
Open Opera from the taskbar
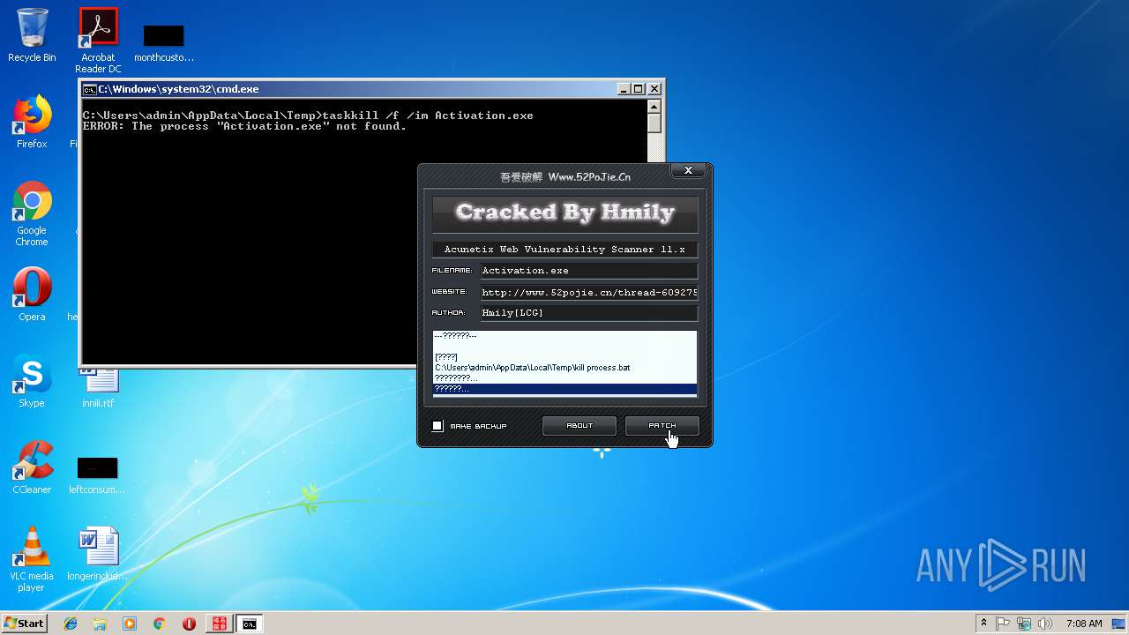[189, 624]
